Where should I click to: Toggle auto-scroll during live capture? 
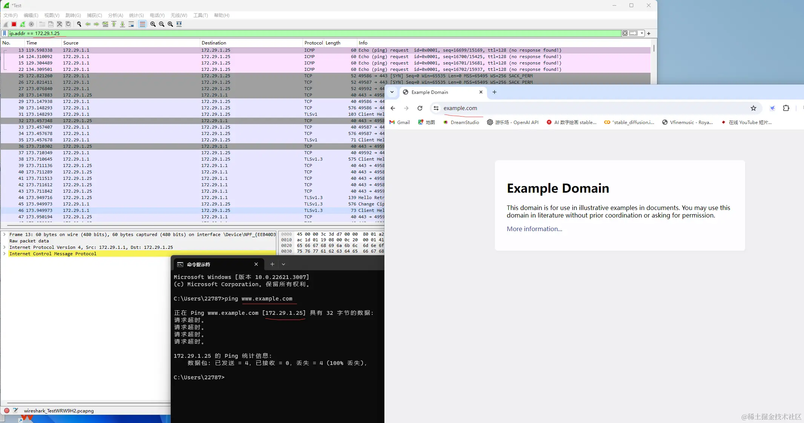coord(131,24)
